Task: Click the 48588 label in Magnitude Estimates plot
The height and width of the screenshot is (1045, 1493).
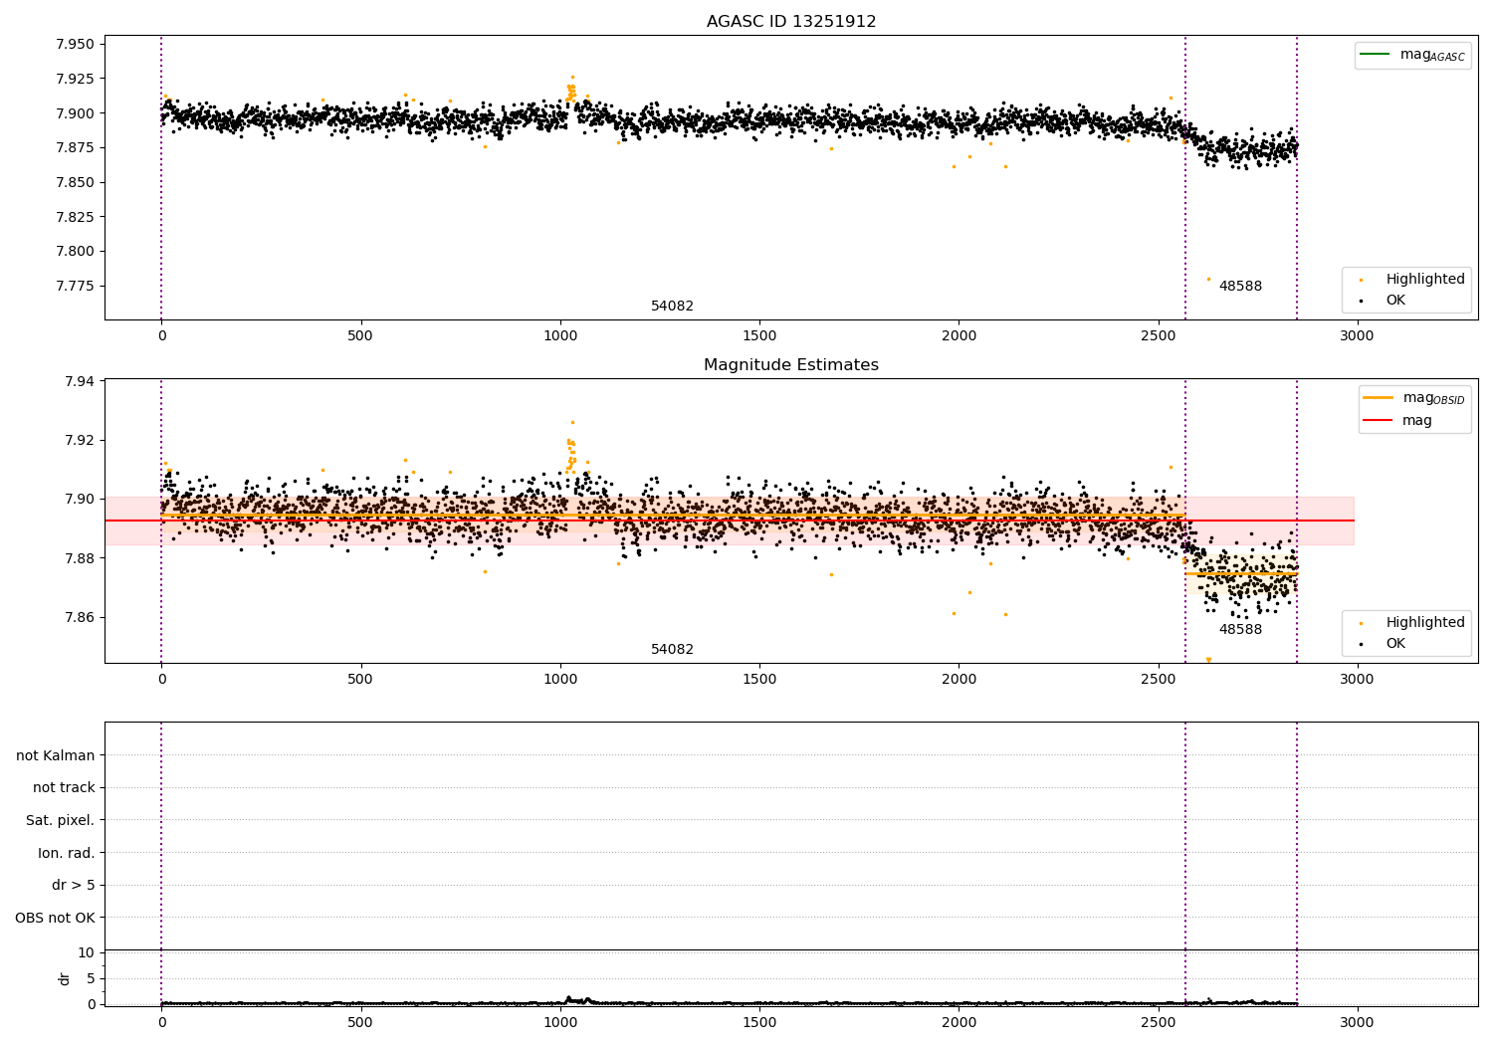Action: pos(1240,630)
